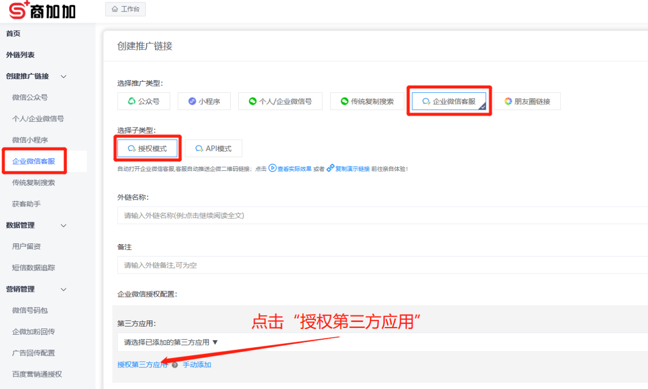Choose 朋友圈链接 promotion type
This screenshot has width=648, height=389.
(527, 101)
